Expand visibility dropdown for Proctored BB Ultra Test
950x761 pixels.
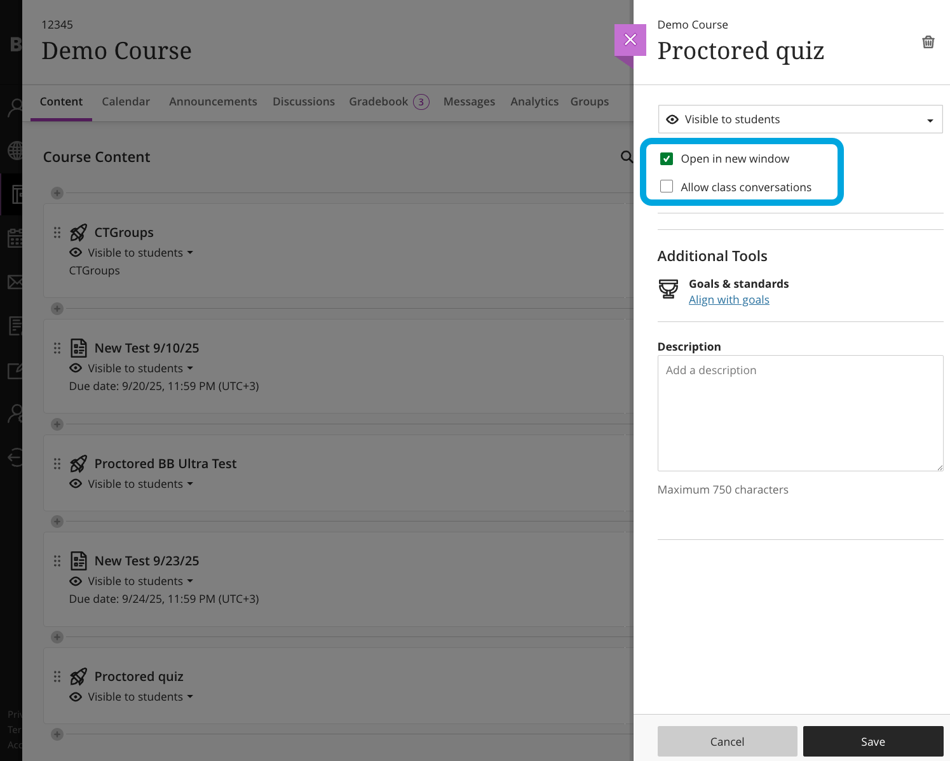[189, 484]
